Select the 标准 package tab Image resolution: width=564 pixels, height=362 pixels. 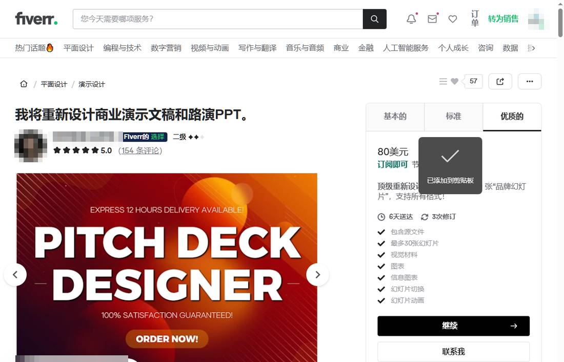[x=454, y=117]
